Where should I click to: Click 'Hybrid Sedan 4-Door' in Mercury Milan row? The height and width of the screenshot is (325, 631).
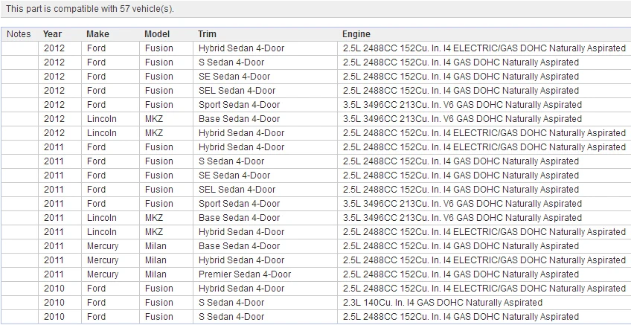point(241,260)
